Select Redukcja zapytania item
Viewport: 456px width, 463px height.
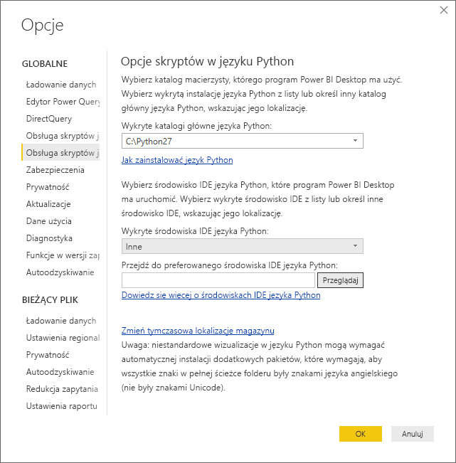click(x=61, y=389)
